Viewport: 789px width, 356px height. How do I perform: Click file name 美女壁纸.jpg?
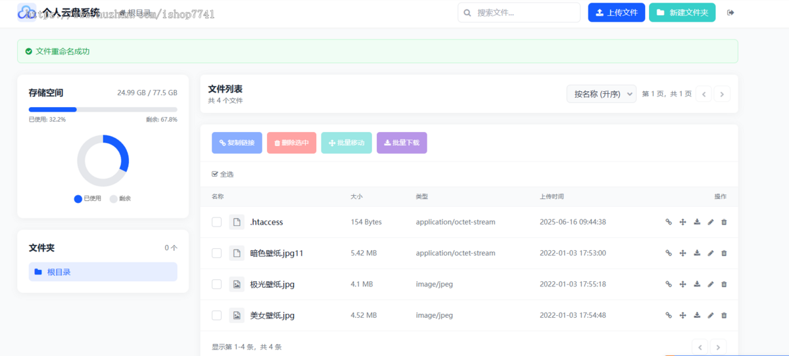point(272,315)
